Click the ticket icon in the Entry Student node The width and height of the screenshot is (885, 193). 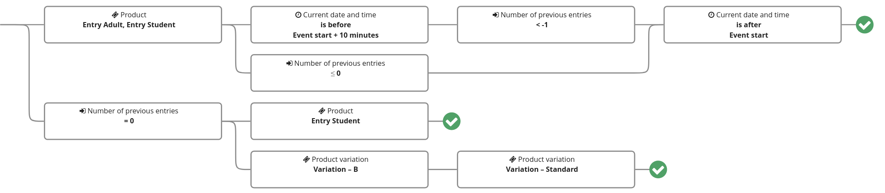[x=322, y=111]
